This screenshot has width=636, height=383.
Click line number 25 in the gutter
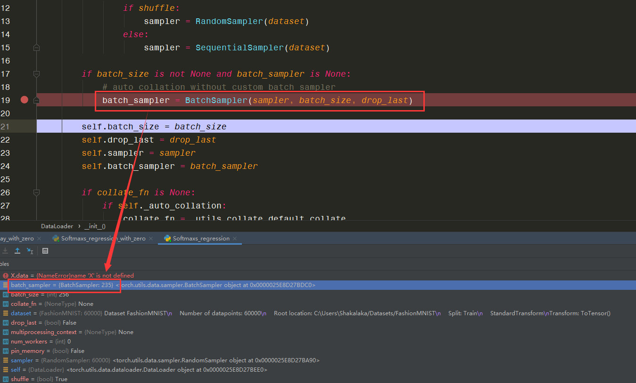(x=6, y=179)
